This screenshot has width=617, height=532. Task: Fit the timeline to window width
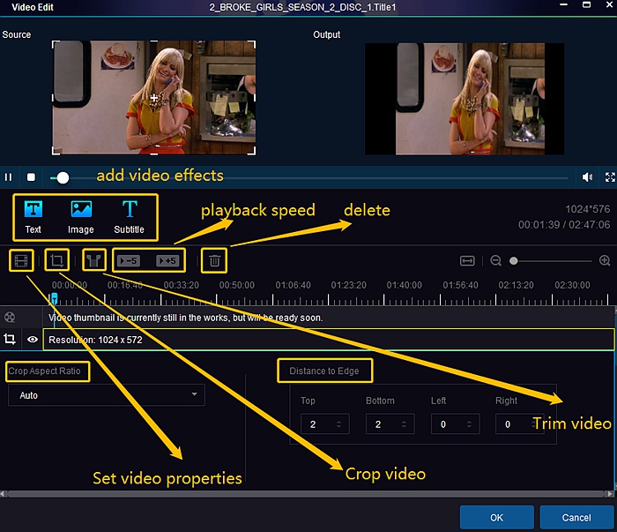tap(467, 260)
